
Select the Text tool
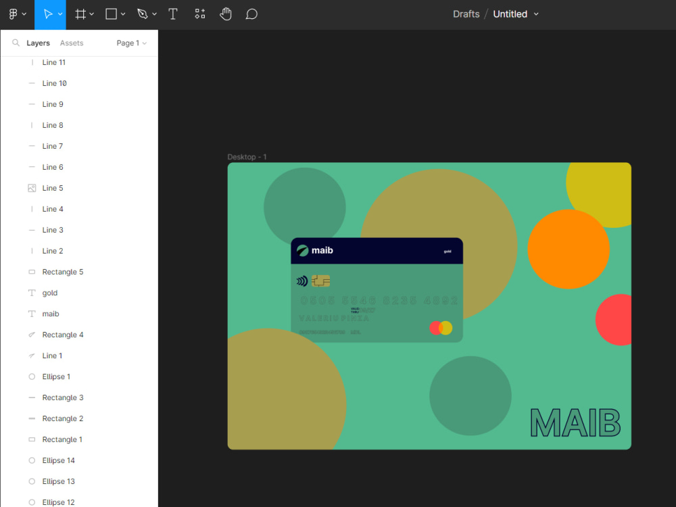click(x=173, y=14)
